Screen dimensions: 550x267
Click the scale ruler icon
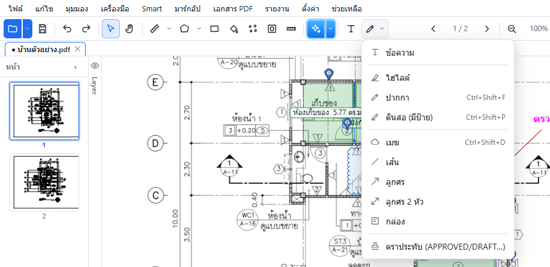point(291,29)
